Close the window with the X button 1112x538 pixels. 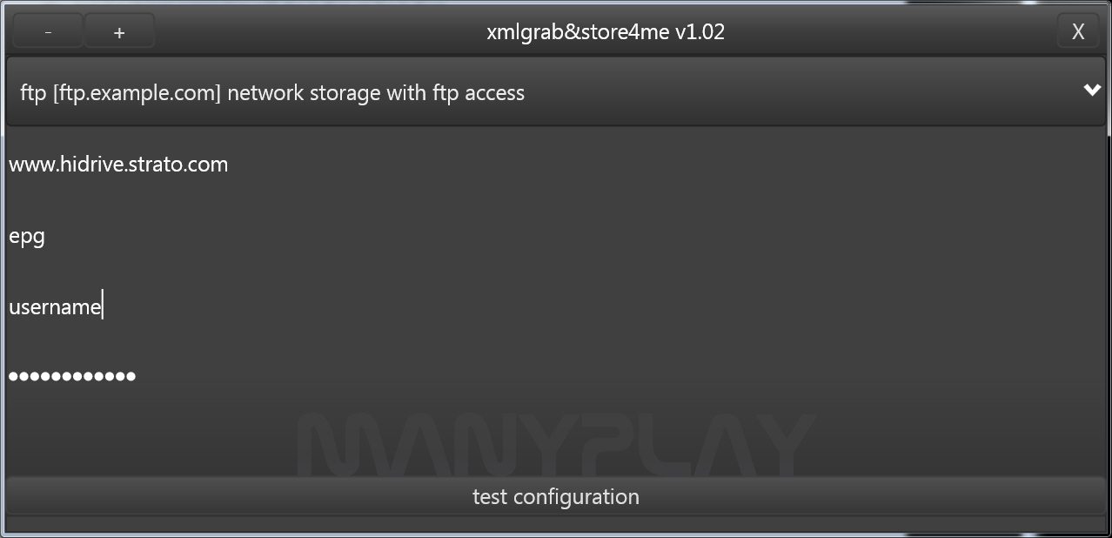tap(1078, 32)
